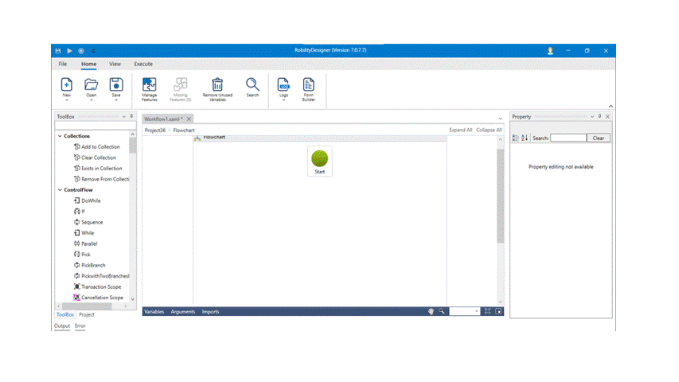679x382 pixels.
Task: Select the pan hand tool in designer footer
Action: [x=431, y=311]
